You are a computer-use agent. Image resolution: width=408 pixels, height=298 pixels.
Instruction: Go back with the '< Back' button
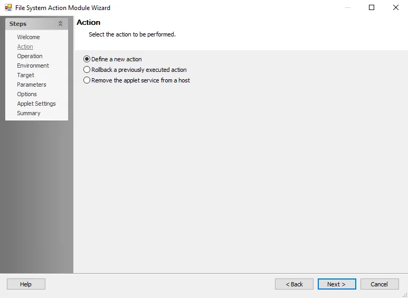(294, 284)
